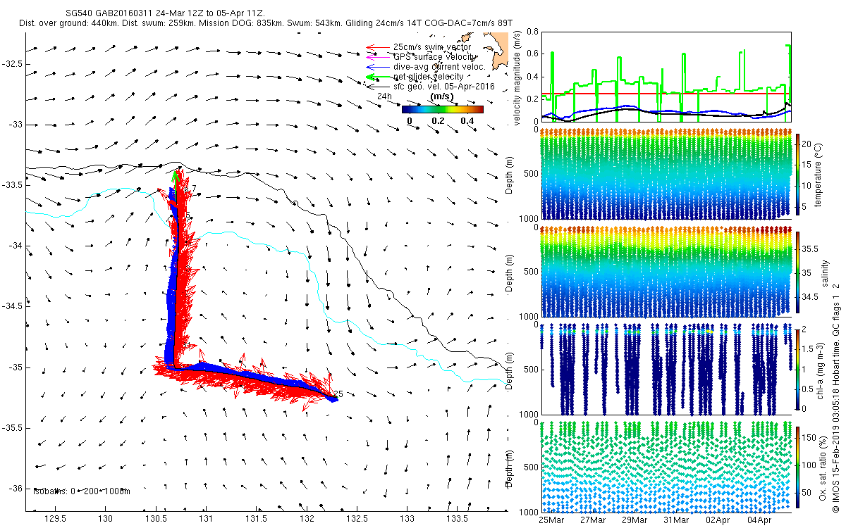Click the '130.5' longitude tick label
This screenshot has height=528, width=846.
click(156, 520)
